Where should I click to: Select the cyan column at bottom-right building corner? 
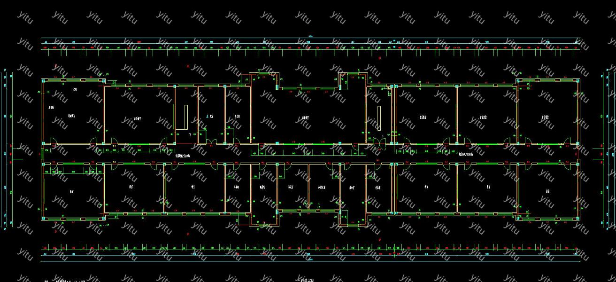click(577, 218)
